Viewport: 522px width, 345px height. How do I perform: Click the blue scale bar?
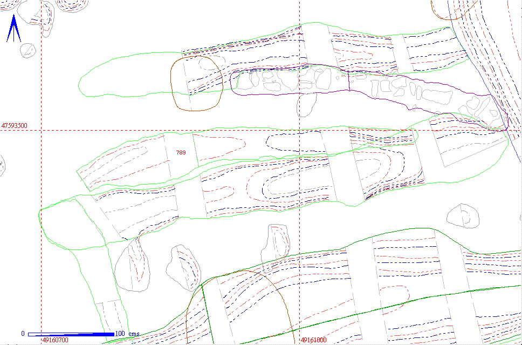[x=71, y=334]
